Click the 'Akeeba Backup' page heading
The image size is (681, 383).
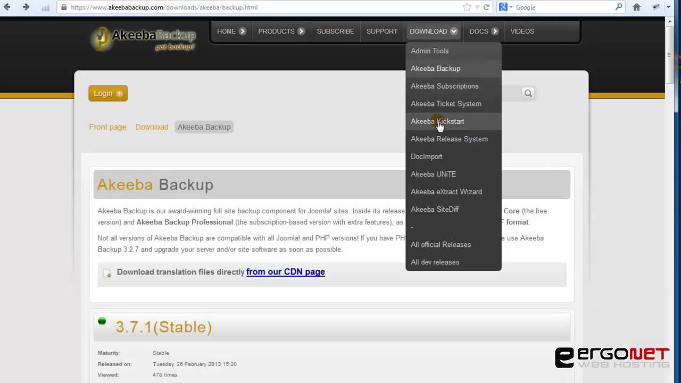[x=155, y=185]
